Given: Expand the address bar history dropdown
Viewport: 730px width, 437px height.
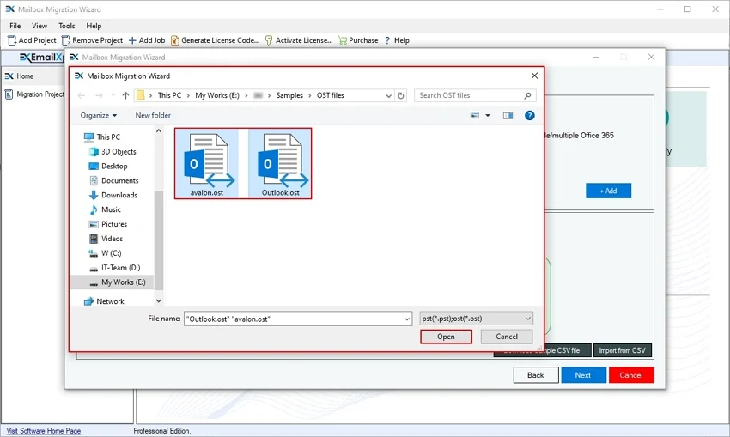Looking at the screenshot, I should [x=388, y=95].
